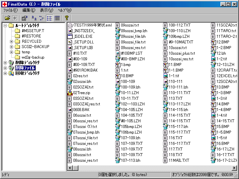This screenshot has height=179, width=239.
Task: Select the 02Tree.zip archive icon
Action: [70, 93]
